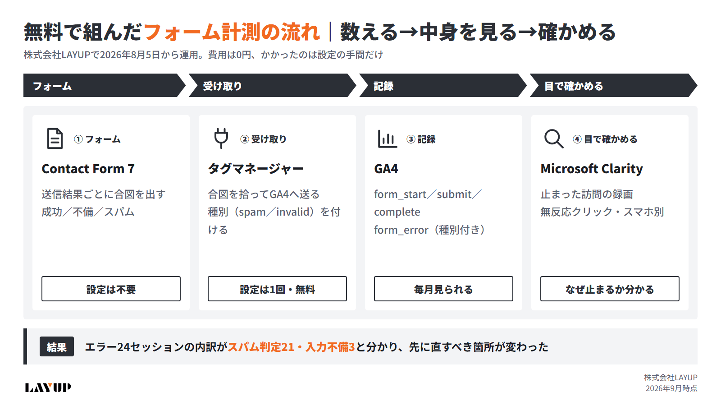Select the フォーム step arrow in the header

pos(104,85)
